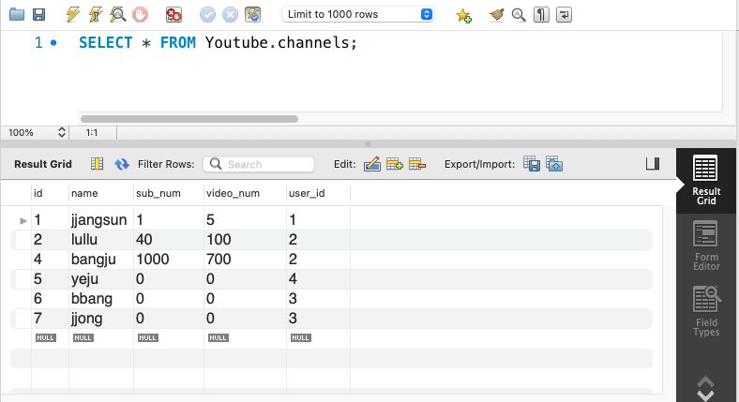Select the jjangsun name cell
Image resolution: width=739 pixels, height=402 pixels.
[x=101, y=220]
